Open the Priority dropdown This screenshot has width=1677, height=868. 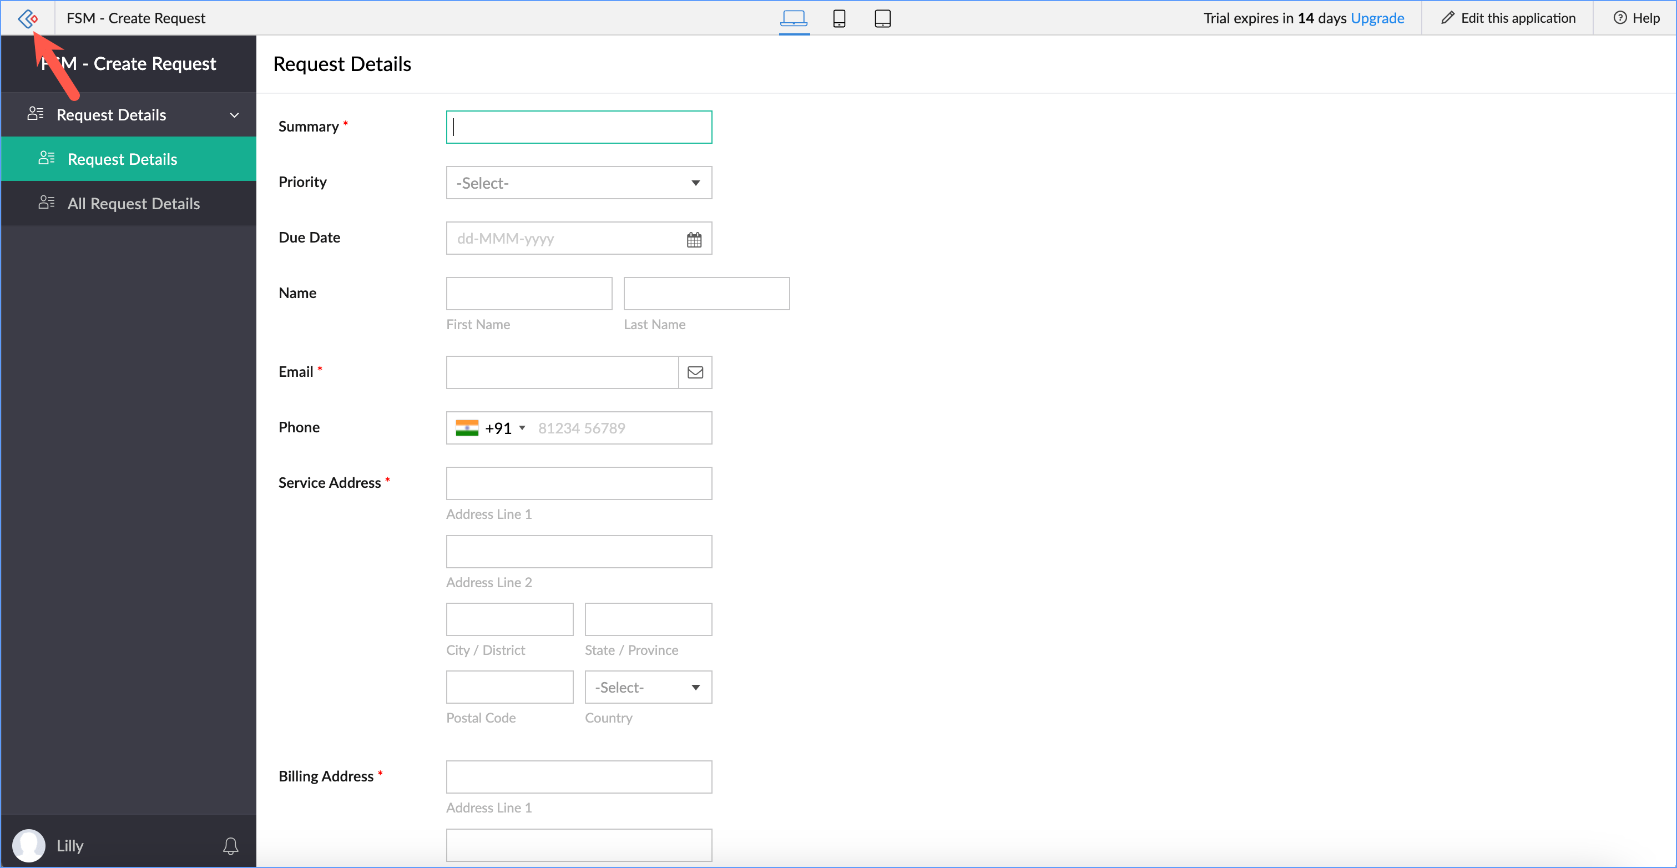(x=578, y=183)
